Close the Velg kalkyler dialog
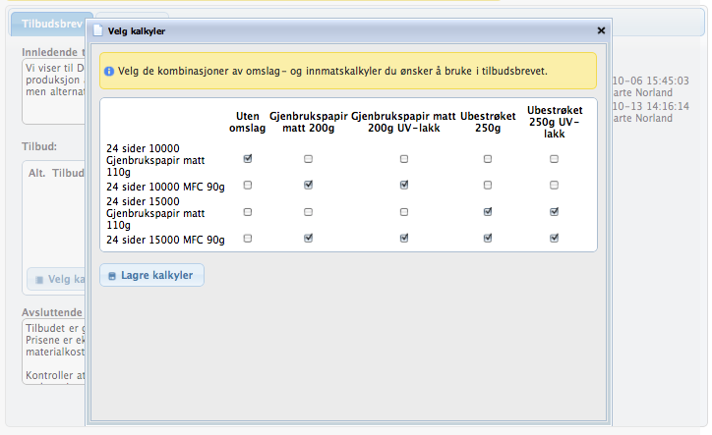The image size is (712, 435). coord(601,30)
